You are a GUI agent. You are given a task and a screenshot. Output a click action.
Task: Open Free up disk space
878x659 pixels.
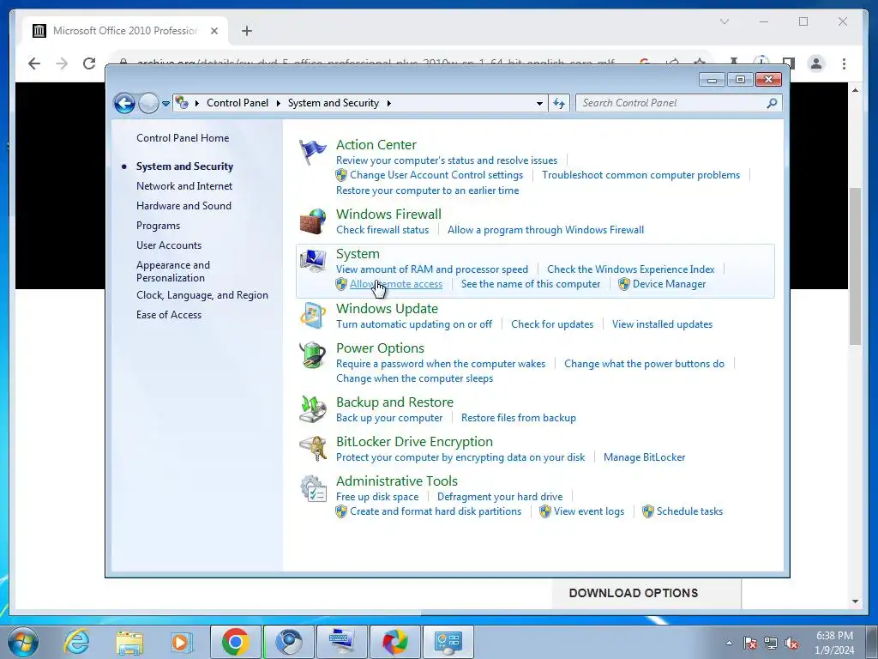[x=377, y=497]
